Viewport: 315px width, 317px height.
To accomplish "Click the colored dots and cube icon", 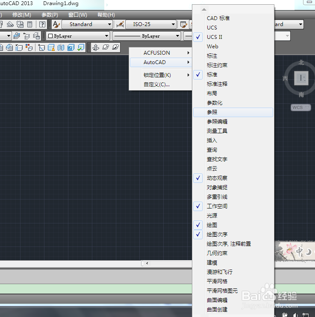I will click(29, 47).
